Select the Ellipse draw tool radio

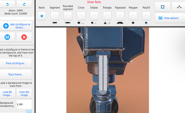point(94,16)
